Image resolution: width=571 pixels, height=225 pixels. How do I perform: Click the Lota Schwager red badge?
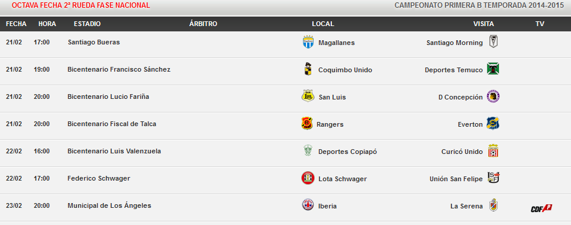pos(308,178)
